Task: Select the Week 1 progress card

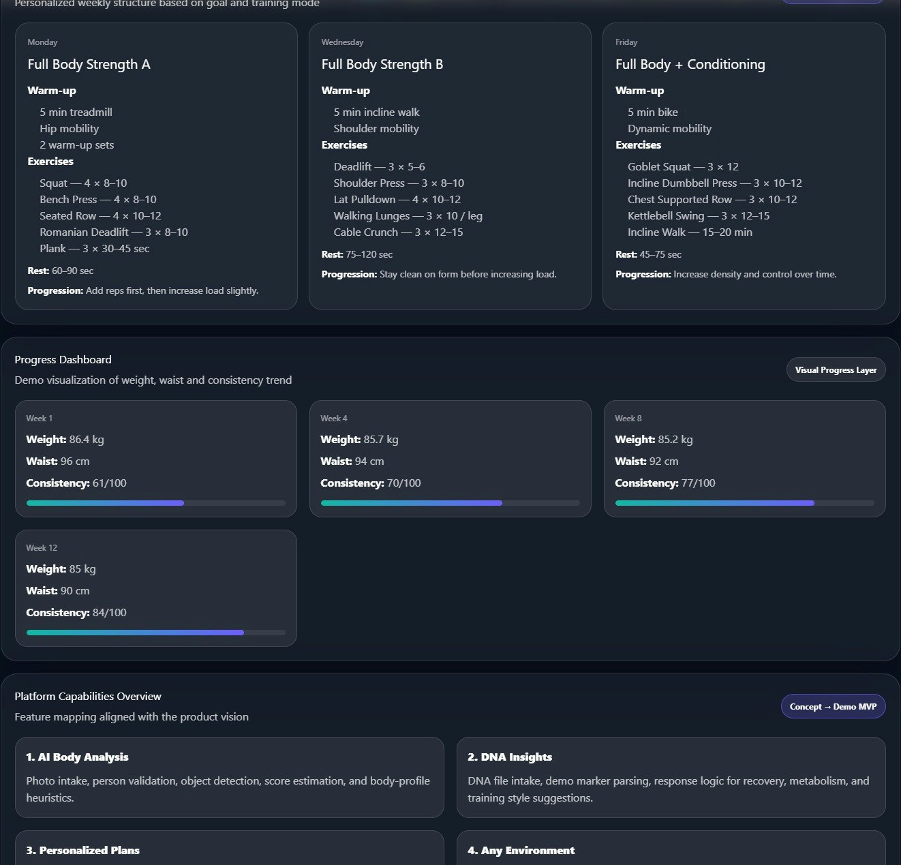Action: coord(156,458)
